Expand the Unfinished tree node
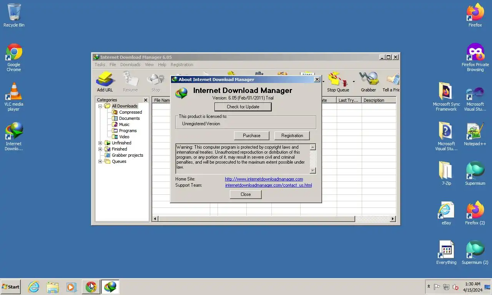The width and height of the screenshot is (492, 295). coord(100,143)
